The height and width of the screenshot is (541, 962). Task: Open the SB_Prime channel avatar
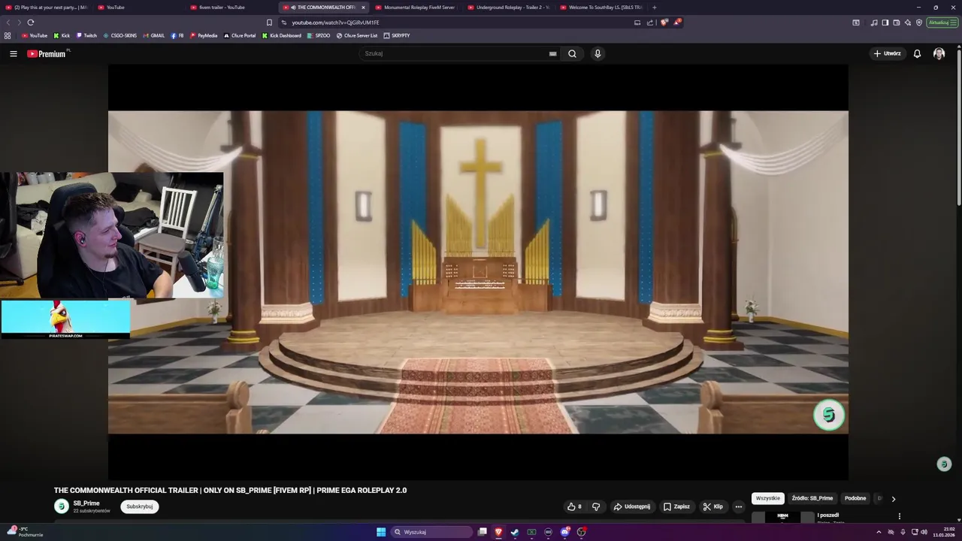tap(61, 506)
